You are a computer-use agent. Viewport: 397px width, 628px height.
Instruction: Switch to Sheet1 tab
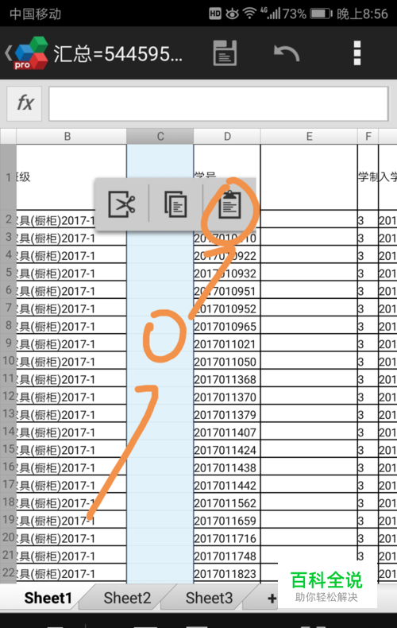click(x=48, y=598)
